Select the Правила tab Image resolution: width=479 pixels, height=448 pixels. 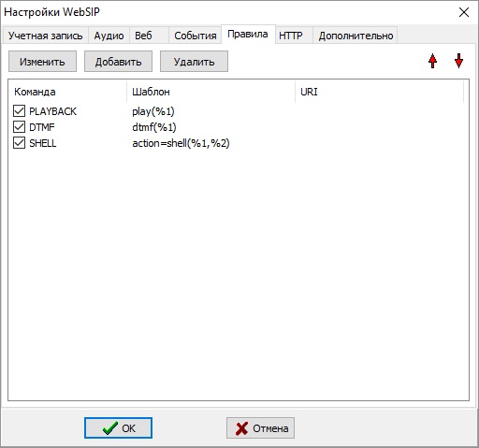(x=248, y=34)
